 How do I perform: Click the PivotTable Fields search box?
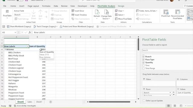click(167, 50)
